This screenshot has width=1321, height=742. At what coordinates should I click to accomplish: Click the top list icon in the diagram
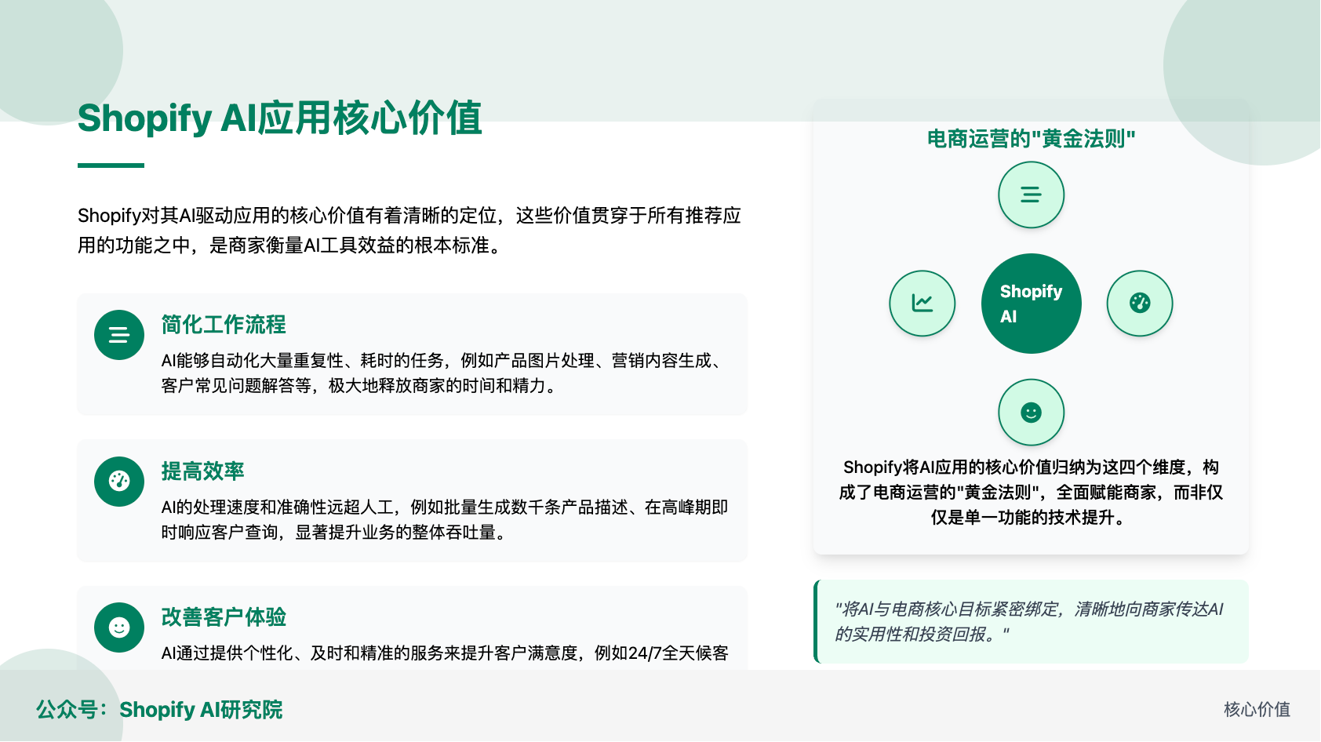pyautogui.click(x=1031, y=195)
